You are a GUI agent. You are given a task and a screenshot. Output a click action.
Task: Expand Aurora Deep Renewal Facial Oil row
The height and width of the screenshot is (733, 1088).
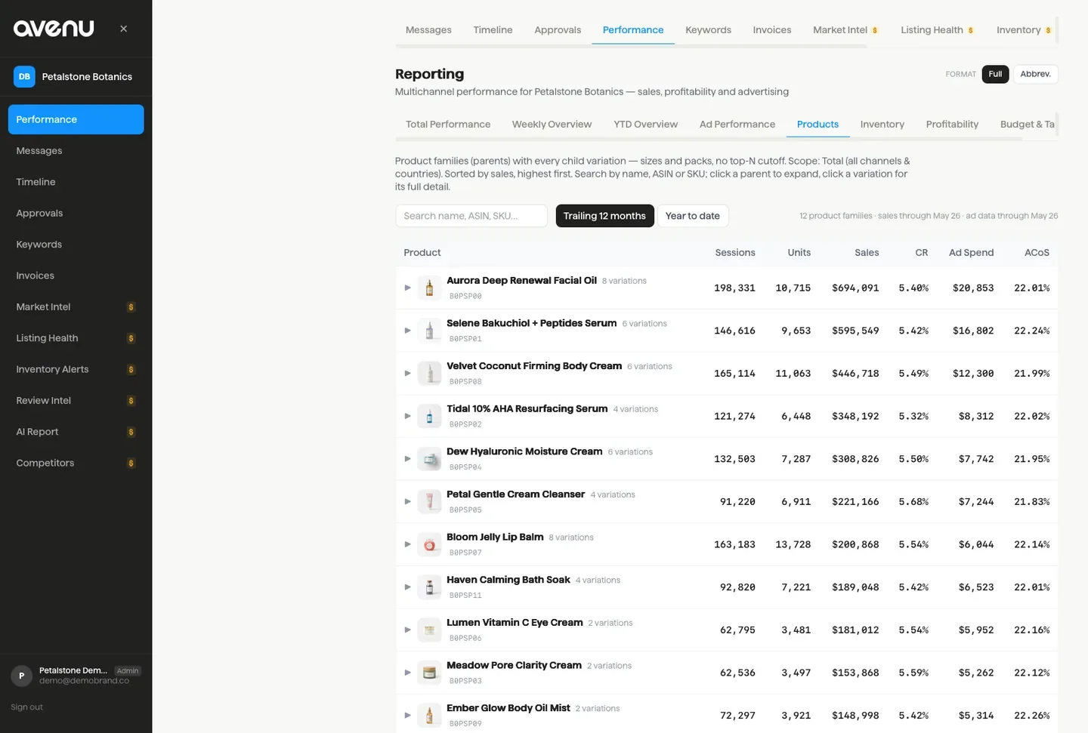[407, 288]
